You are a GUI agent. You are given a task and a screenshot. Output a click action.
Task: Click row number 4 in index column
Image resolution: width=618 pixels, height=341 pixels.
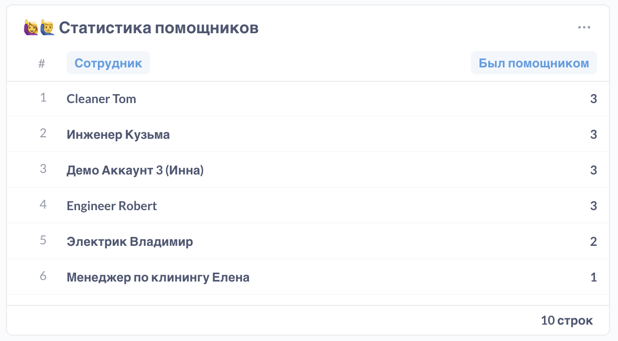43,204
